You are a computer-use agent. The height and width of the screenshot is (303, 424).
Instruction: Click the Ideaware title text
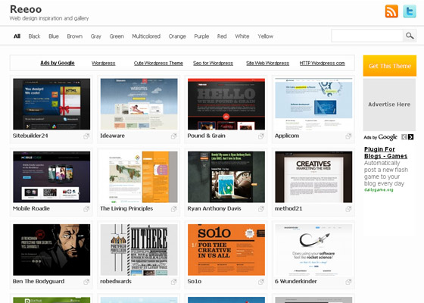[x=113, y=136]
